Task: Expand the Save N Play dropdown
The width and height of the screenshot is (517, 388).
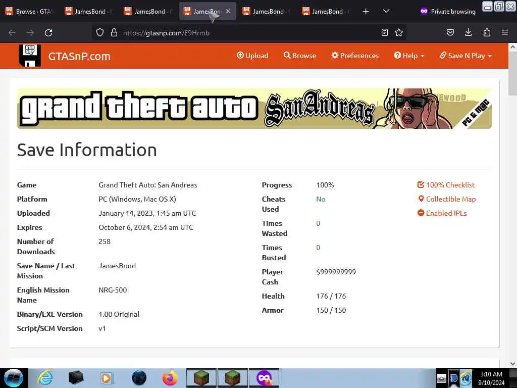Action: [466, 56]
